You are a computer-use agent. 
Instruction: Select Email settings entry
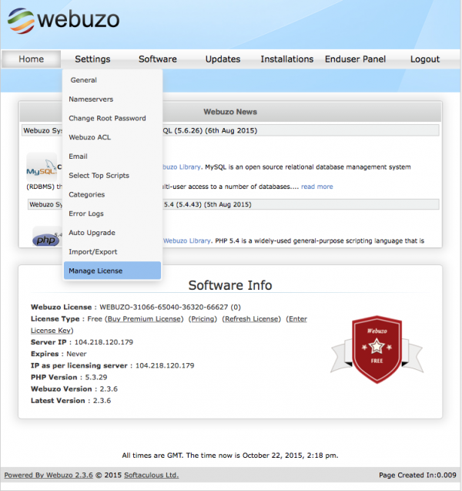(112, 156)
